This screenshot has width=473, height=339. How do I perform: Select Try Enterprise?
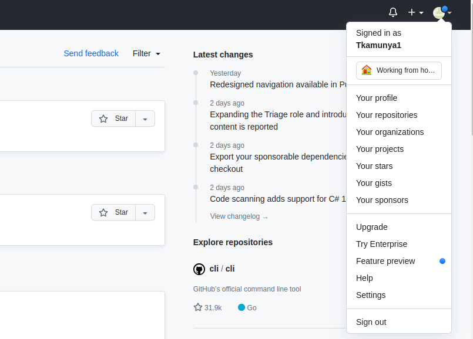coord(399,244)
